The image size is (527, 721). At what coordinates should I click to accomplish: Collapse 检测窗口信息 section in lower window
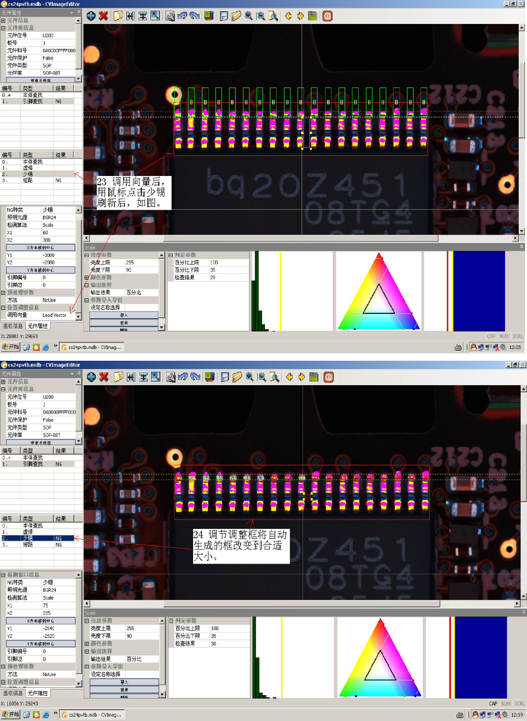[x=3, y=575]
